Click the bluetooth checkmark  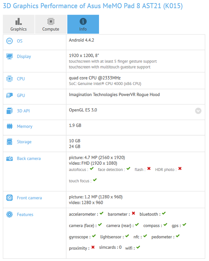click(x=164, y=213)
